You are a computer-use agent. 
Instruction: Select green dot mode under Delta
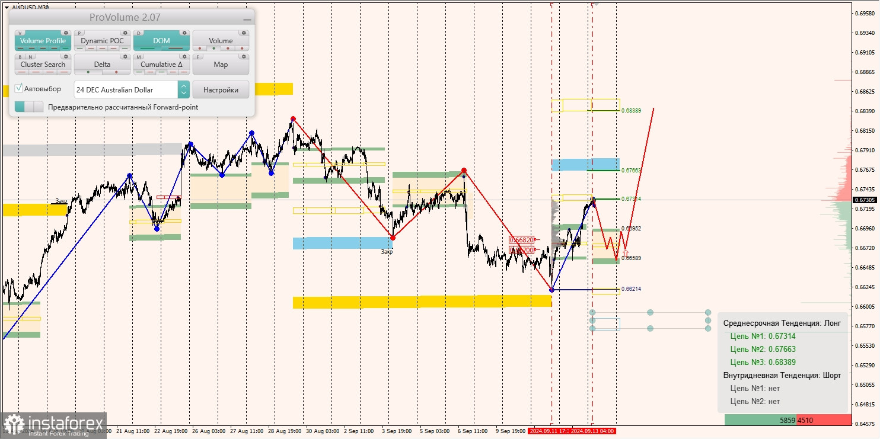88,72
